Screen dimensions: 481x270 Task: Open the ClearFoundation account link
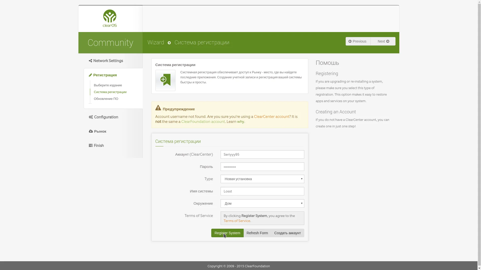203,122
